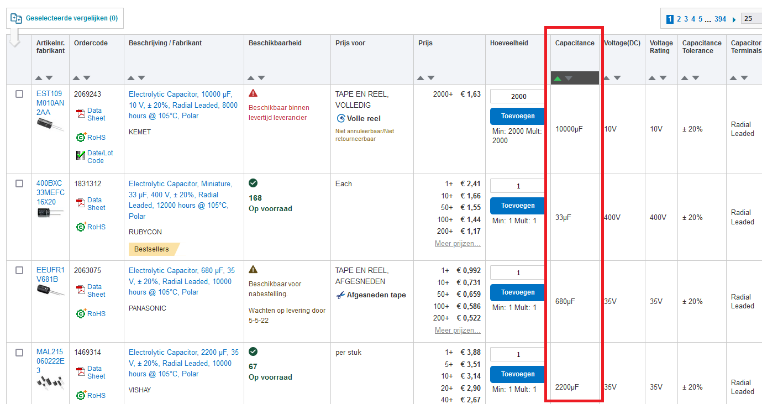The height and width of the screenshot is (404, 762).
Task: Expand Meer prijzen for the PANASONIC capacitor
Action: [x=458, y=330]
